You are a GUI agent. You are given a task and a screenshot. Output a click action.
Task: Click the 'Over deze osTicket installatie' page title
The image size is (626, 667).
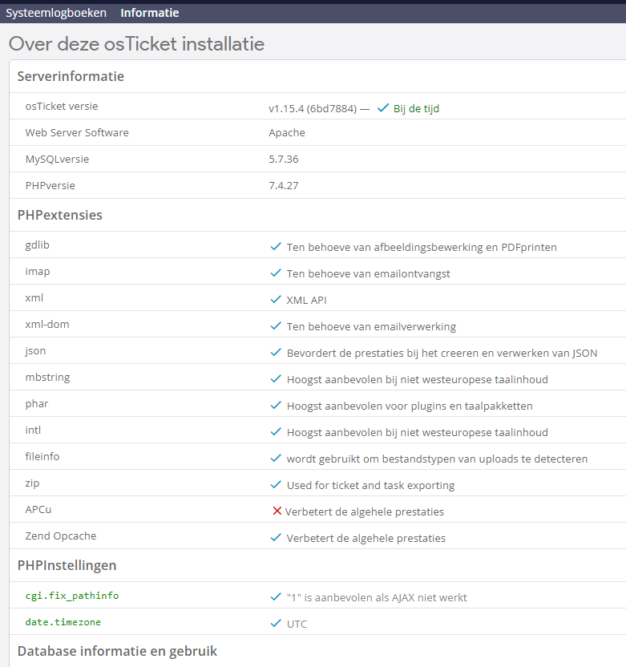[136, 44]
